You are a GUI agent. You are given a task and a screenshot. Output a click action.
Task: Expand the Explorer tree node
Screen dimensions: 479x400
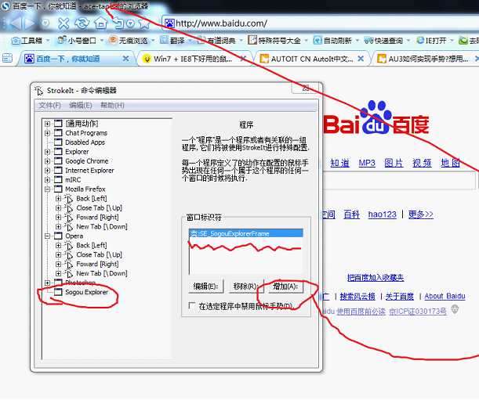[47, 152]
